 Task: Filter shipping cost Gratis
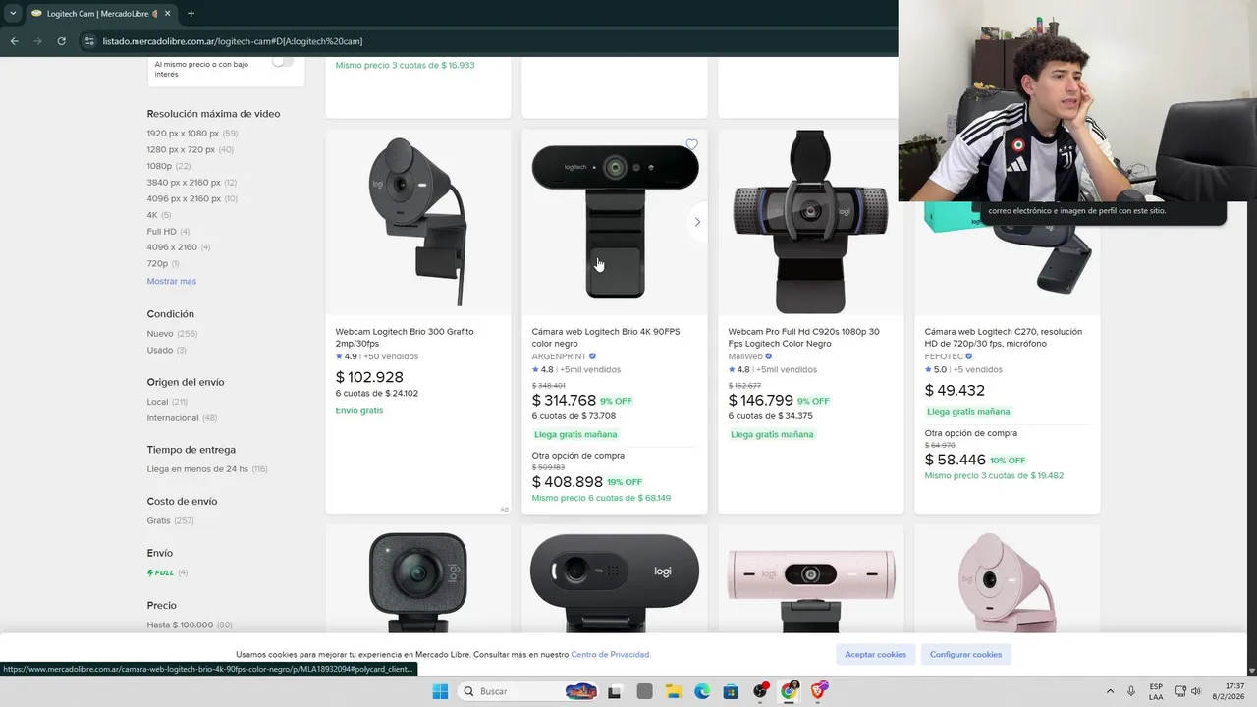[x=159, y=520]
